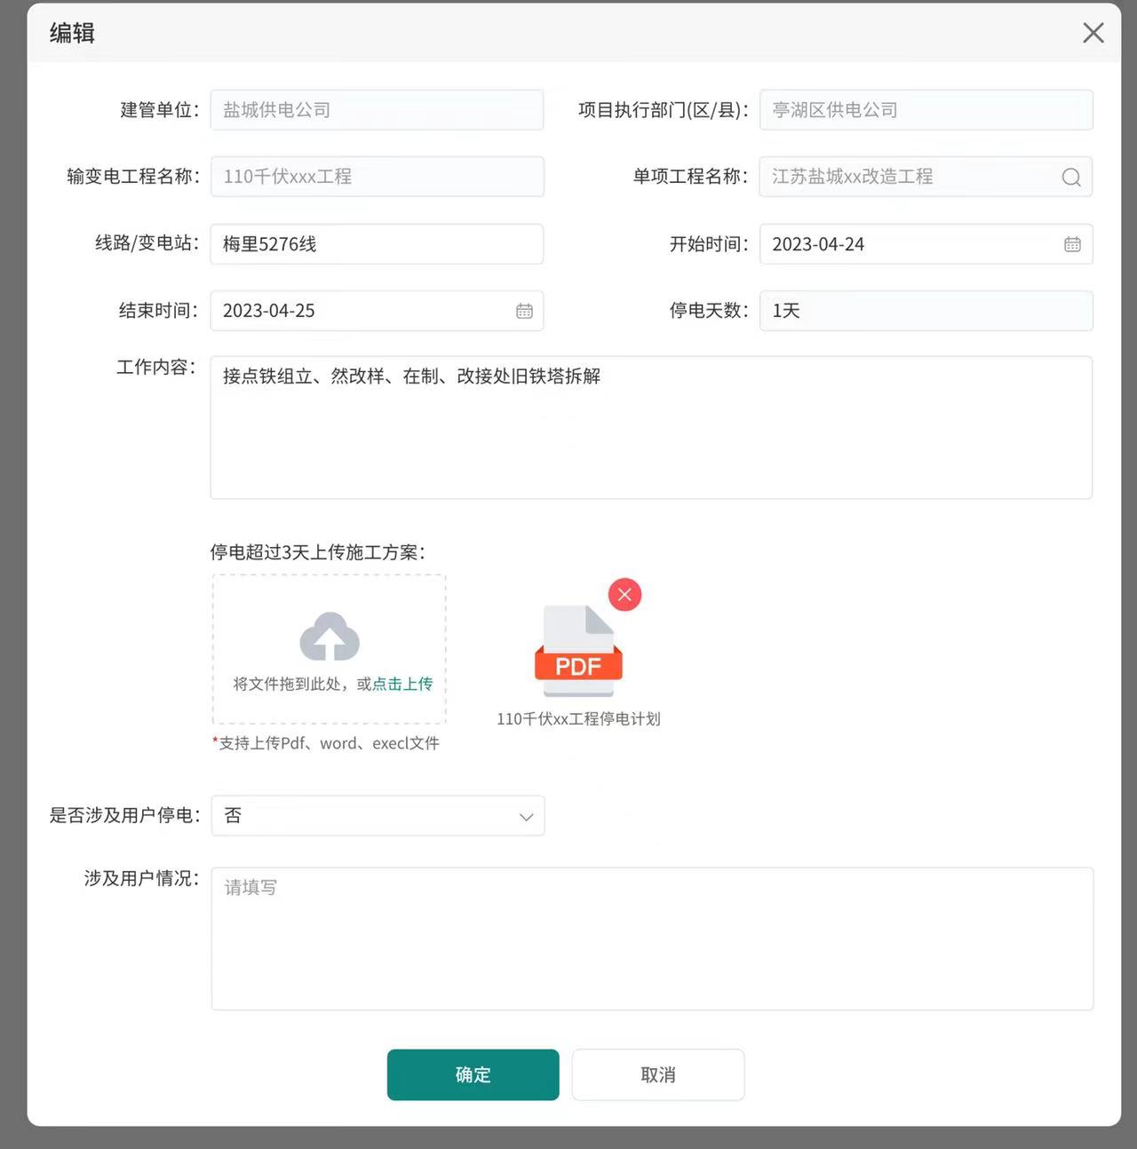Click the 输变电工程名称 input field
The image size is (1137, 1149).
tap(377, 177)
